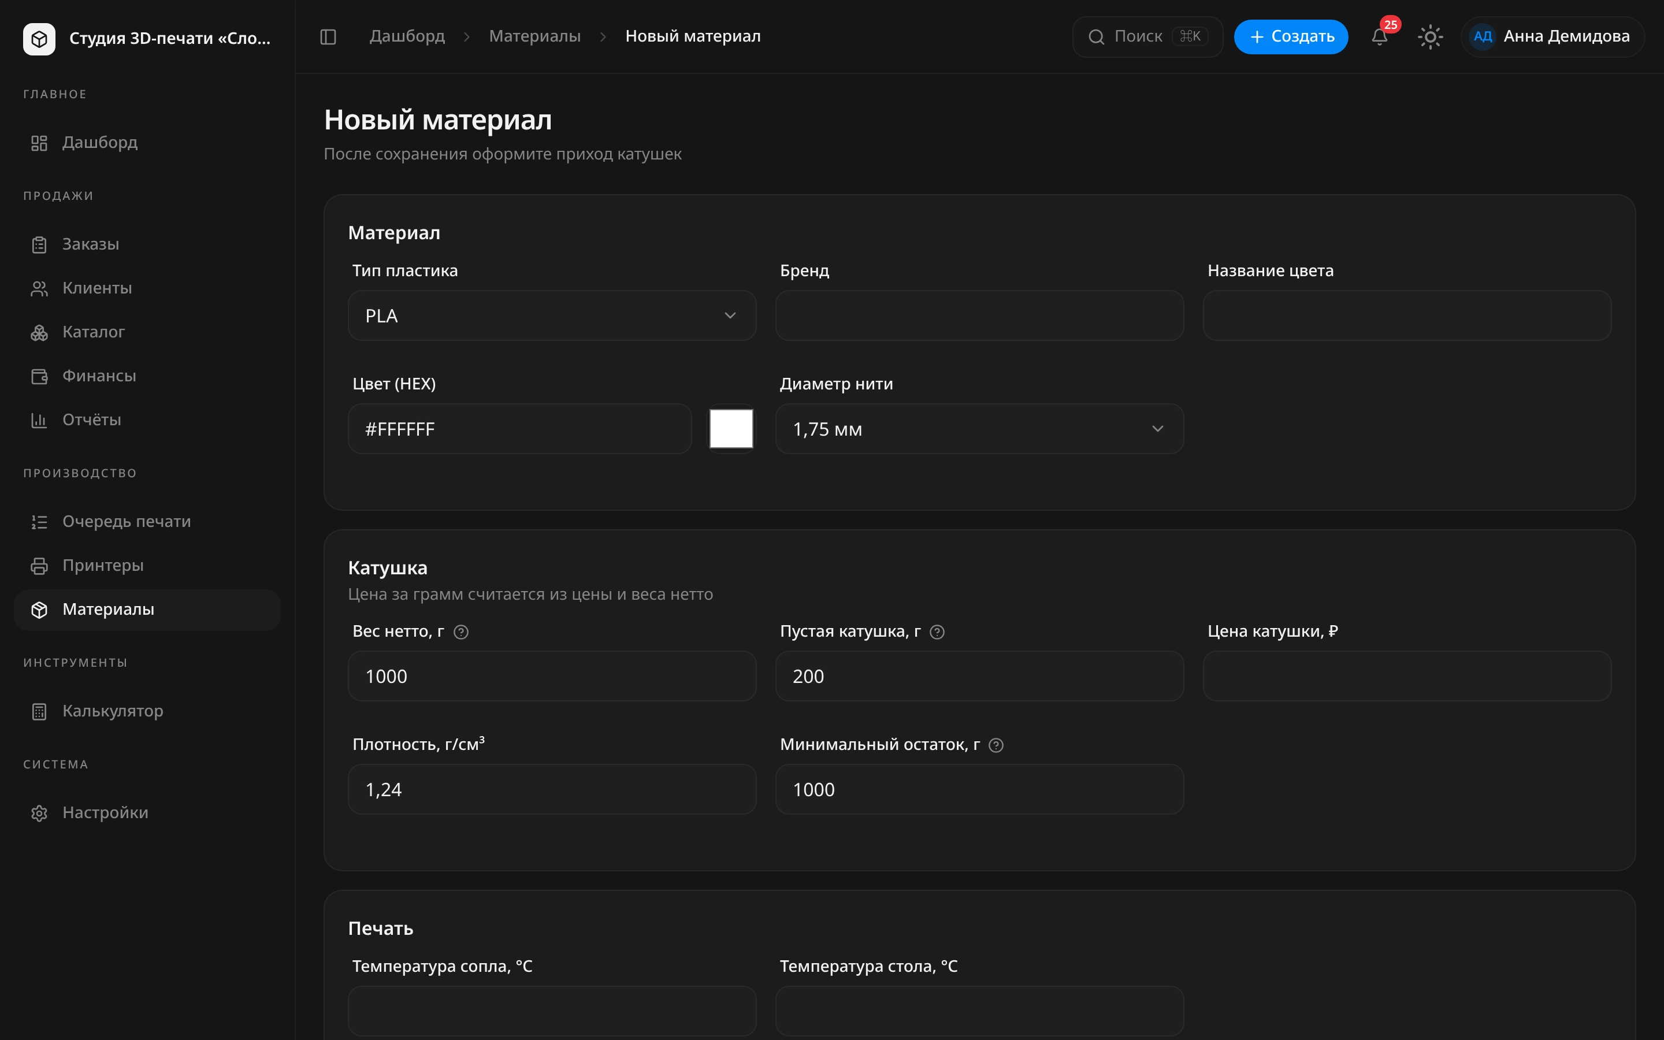Open Отчёты section
The width and height of the screenshot is (1664, 1040).
(147, 419)
